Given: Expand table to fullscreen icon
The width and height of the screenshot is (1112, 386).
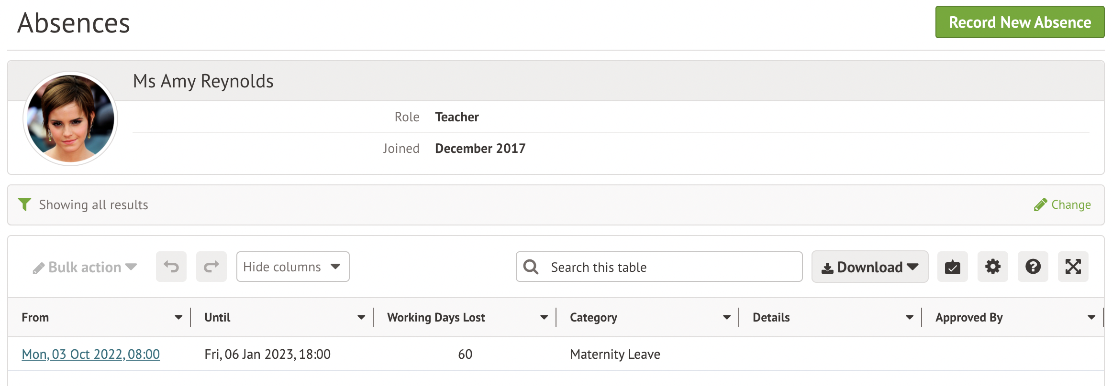Looking at the screenshot, I should click(1073, 267).
